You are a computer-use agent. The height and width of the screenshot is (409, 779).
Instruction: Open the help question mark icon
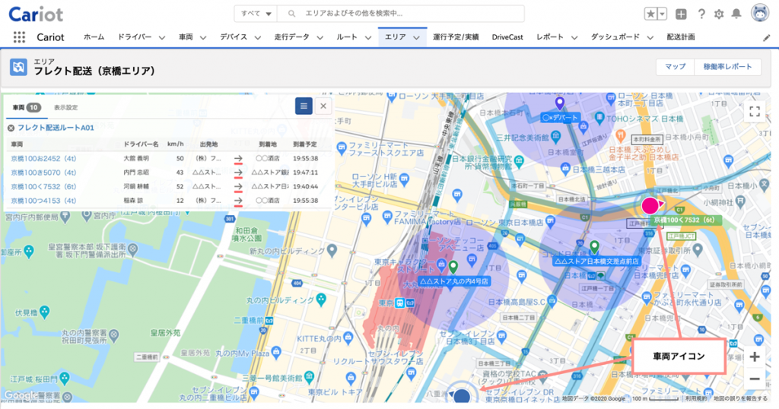(x=701, y=14)
